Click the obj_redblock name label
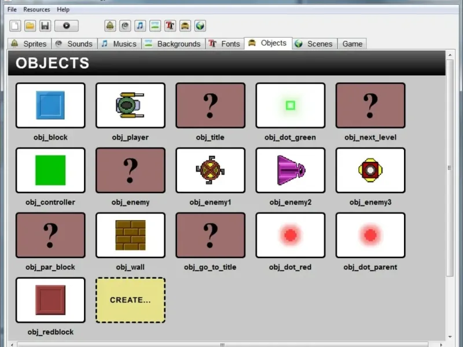463x347 pixels. 50,332
